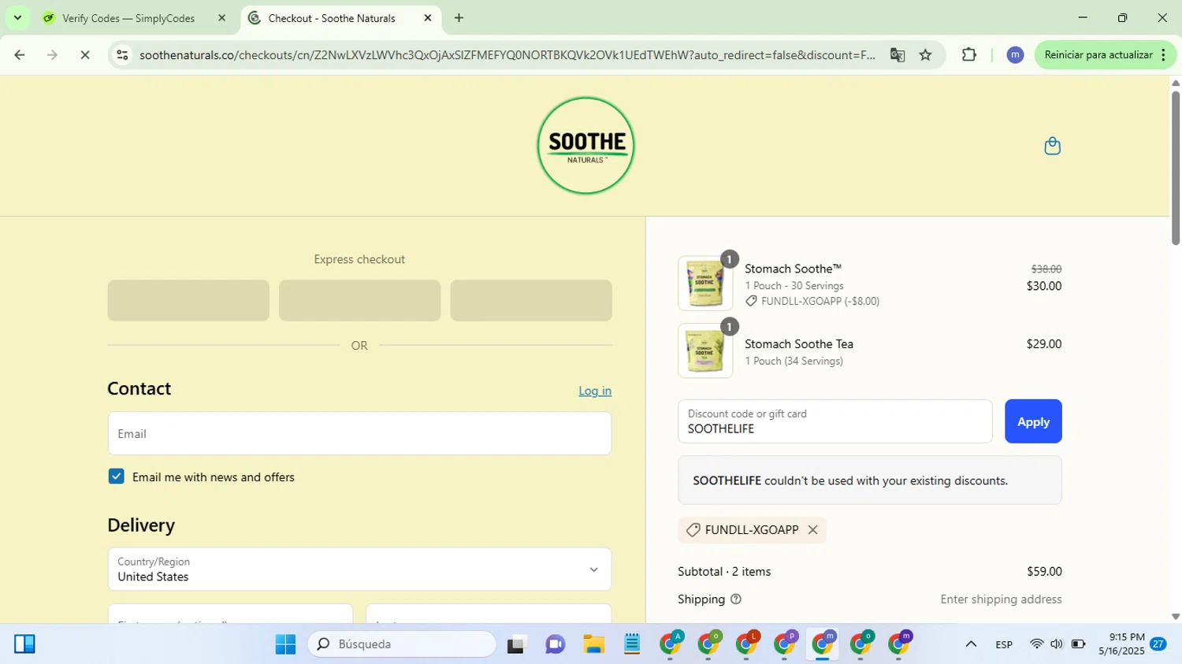Open the chat app taskbar icon
Image resolution: width=1182 pixels, height=664 pixels.
pos(555,645)
